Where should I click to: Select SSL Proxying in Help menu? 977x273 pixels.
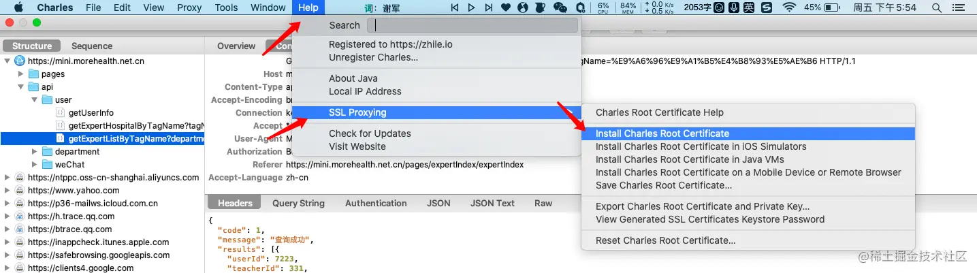point(436,112)
